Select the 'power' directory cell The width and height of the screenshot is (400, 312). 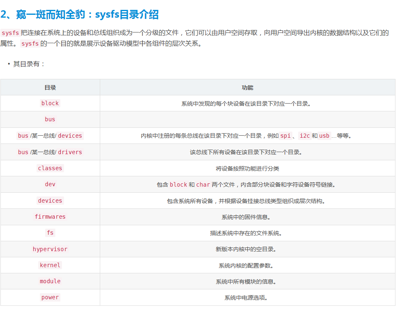[50, 297]
